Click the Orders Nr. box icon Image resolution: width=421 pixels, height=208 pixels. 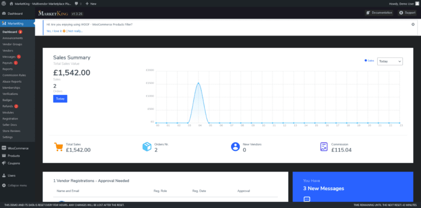click(x=147, y=147)
